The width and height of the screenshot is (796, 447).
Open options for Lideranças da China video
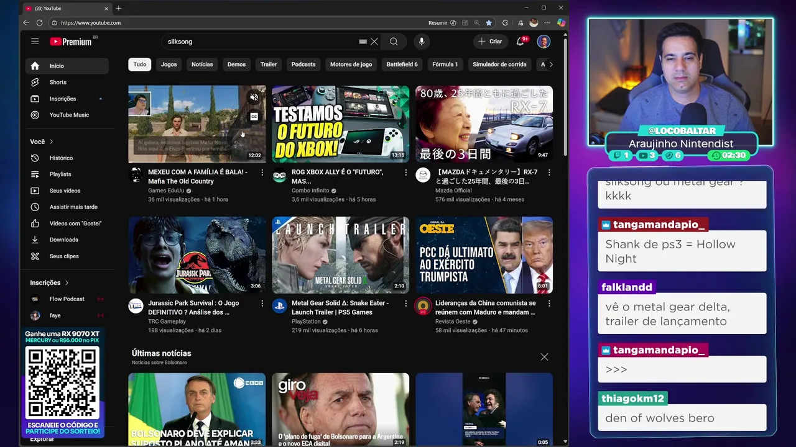[549, 304]
